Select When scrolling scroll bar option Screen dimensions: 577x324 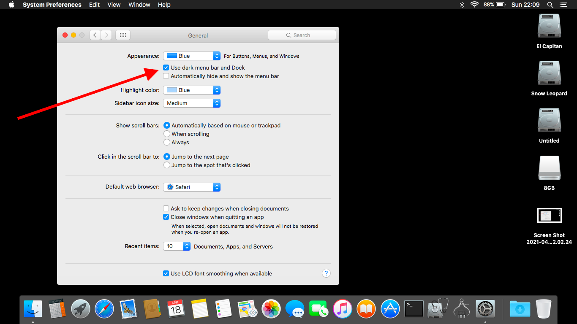pyautogui.click(x=167, y=134)
